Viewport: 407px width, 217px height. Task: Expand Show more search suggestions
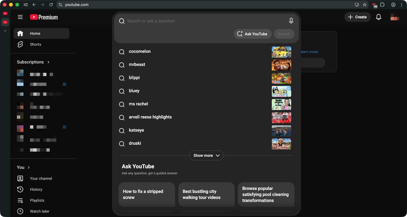pos(206,155)
